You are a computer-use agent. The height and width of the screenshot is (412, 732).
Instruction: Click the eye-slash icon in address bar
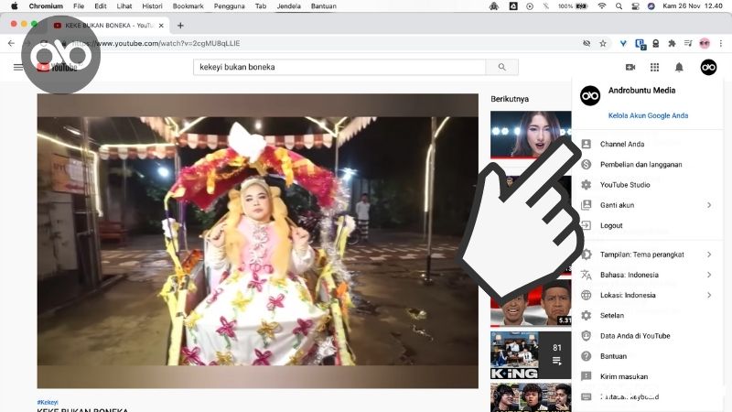click(587, 43)
